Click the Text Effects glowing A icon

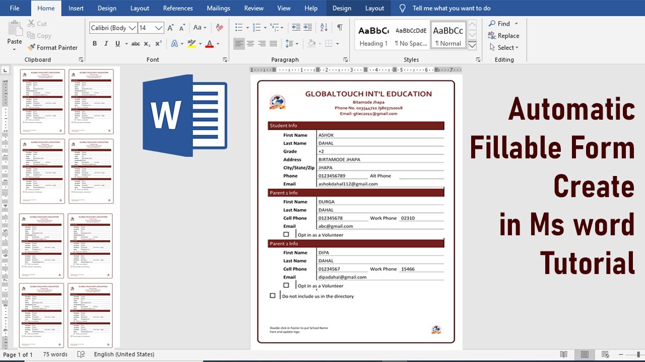pyautogui.click(x=174, y=44)
